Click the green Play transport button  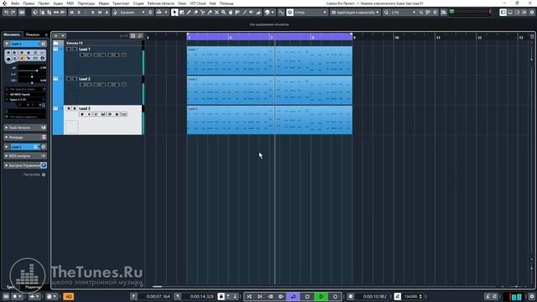pos(321,296)
